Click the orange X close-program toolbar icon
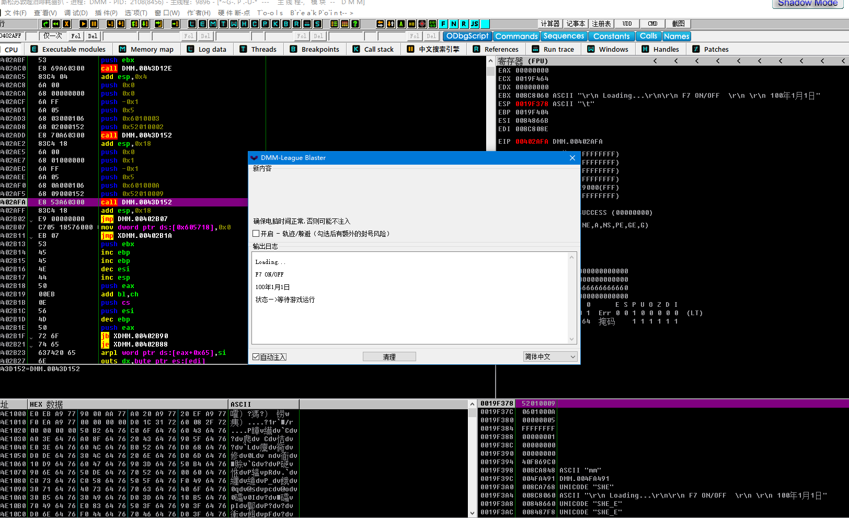This screenshot has width=849, height=518. pos(66,24)
